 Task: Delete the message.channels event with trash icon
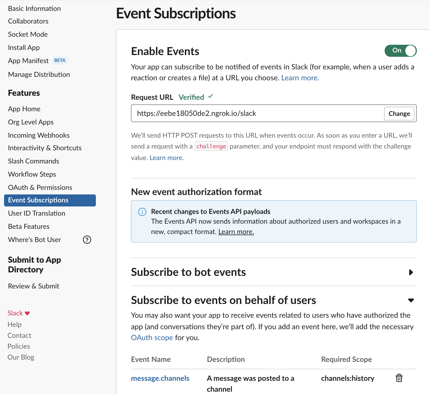tap(399, 378)
